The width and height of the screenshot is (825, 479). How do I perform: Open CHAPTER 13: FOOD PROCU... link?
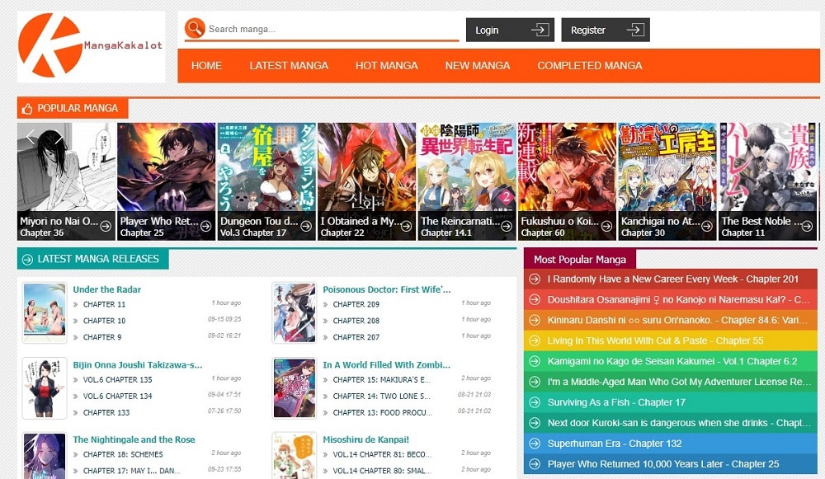click(x=383, y=413)
